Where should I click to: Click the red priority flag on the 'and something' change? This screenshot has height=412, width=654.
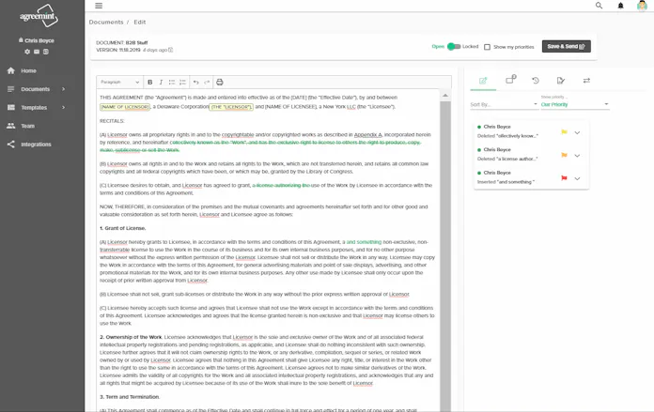(x=564, y=178)
